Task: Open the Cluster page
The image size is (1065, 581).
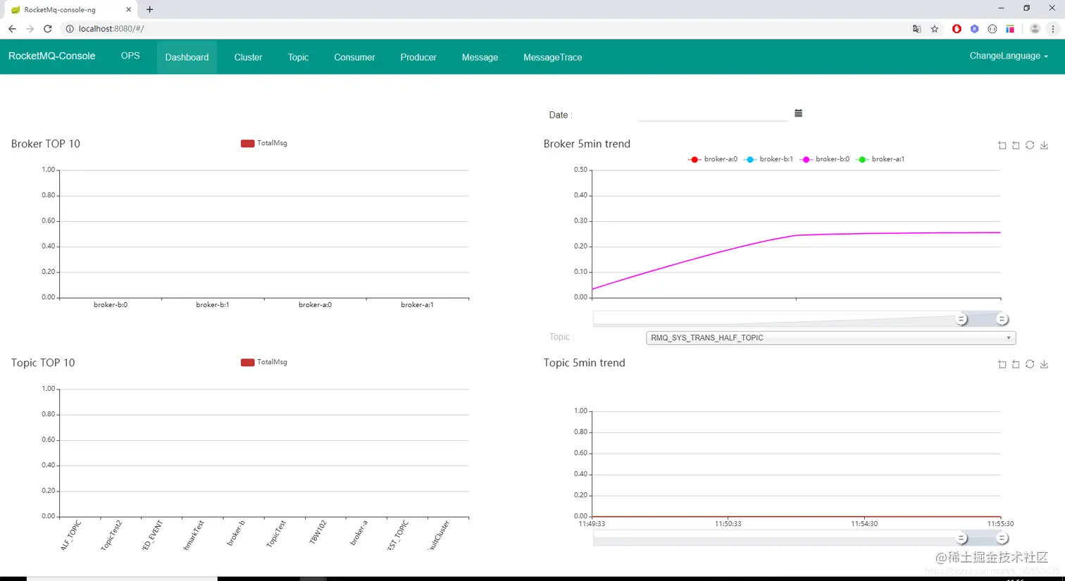Action: [248, 57]
